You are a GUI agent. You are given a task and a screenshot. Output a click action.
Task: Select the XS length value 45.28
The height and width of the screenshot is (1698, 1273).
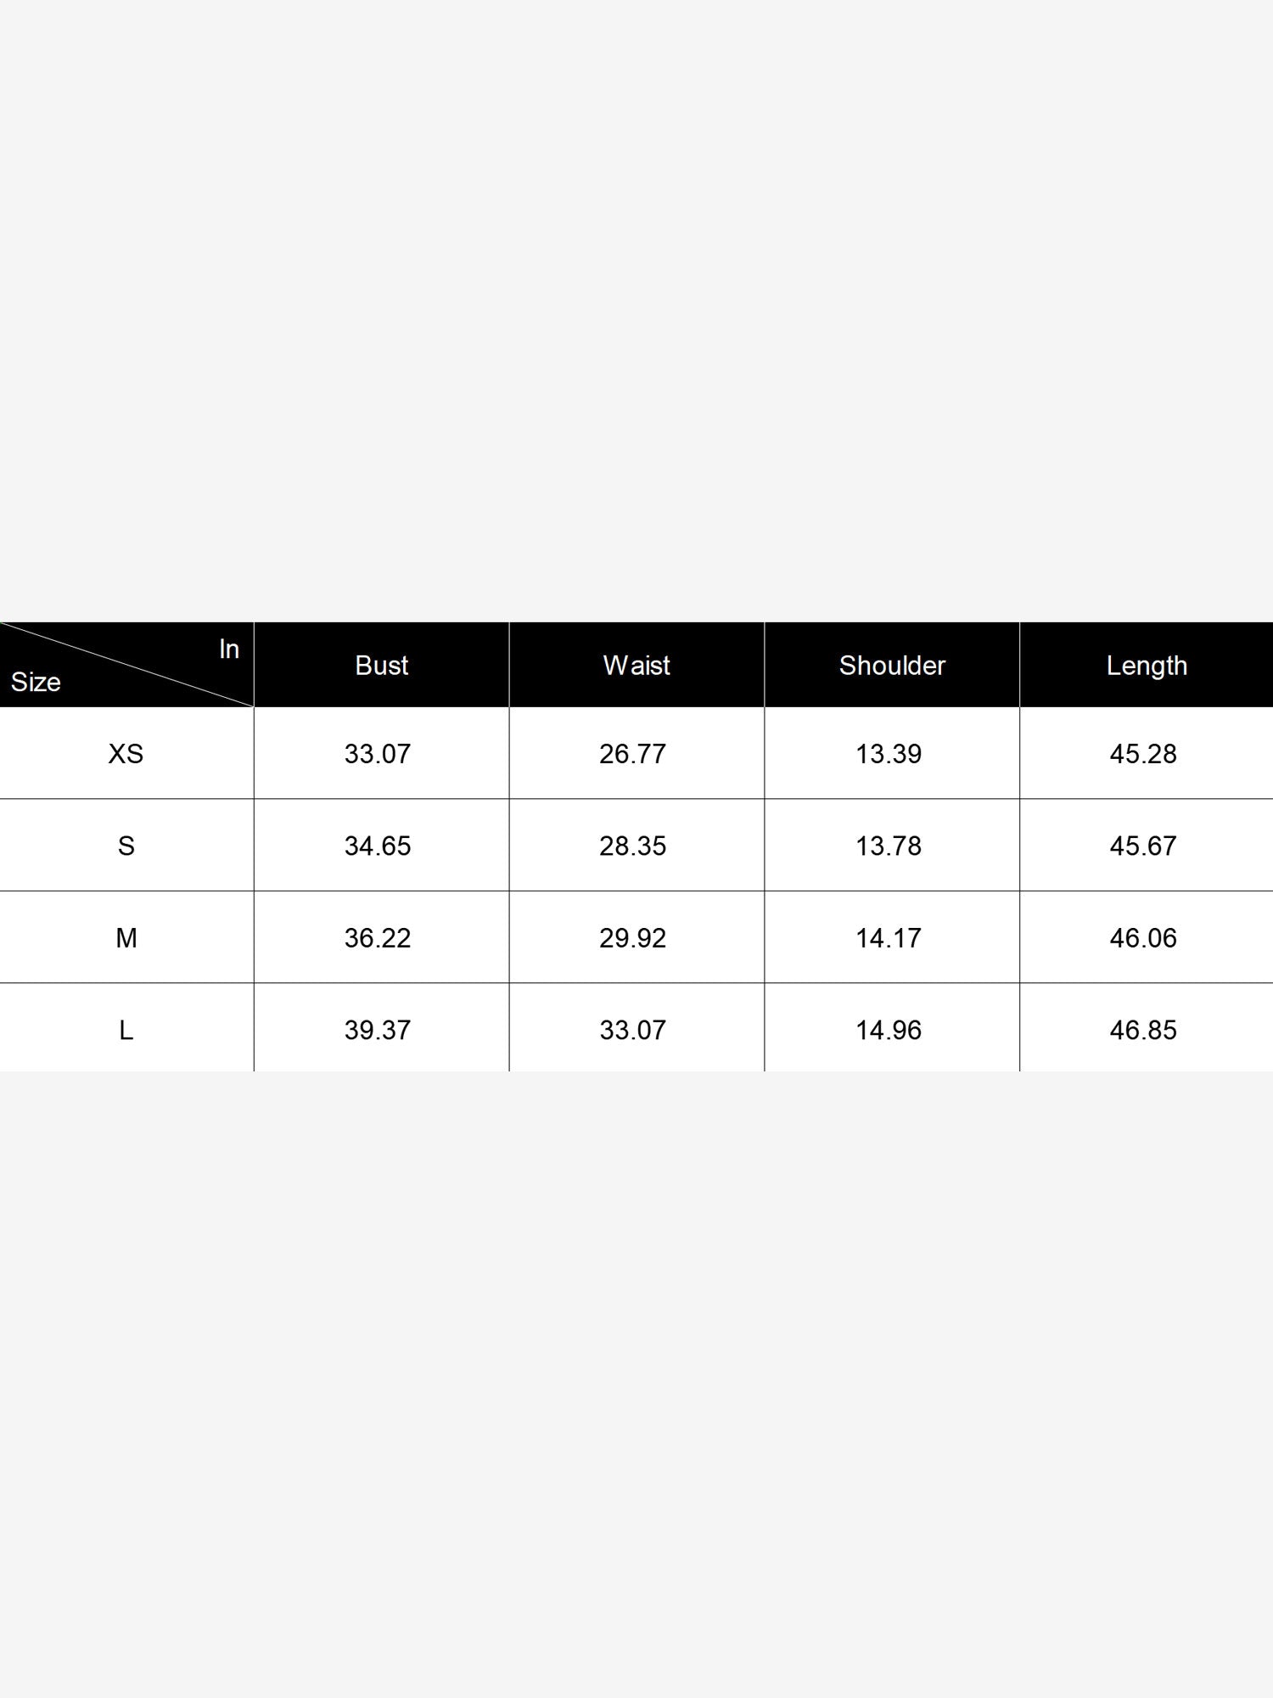coord(1143,754)
